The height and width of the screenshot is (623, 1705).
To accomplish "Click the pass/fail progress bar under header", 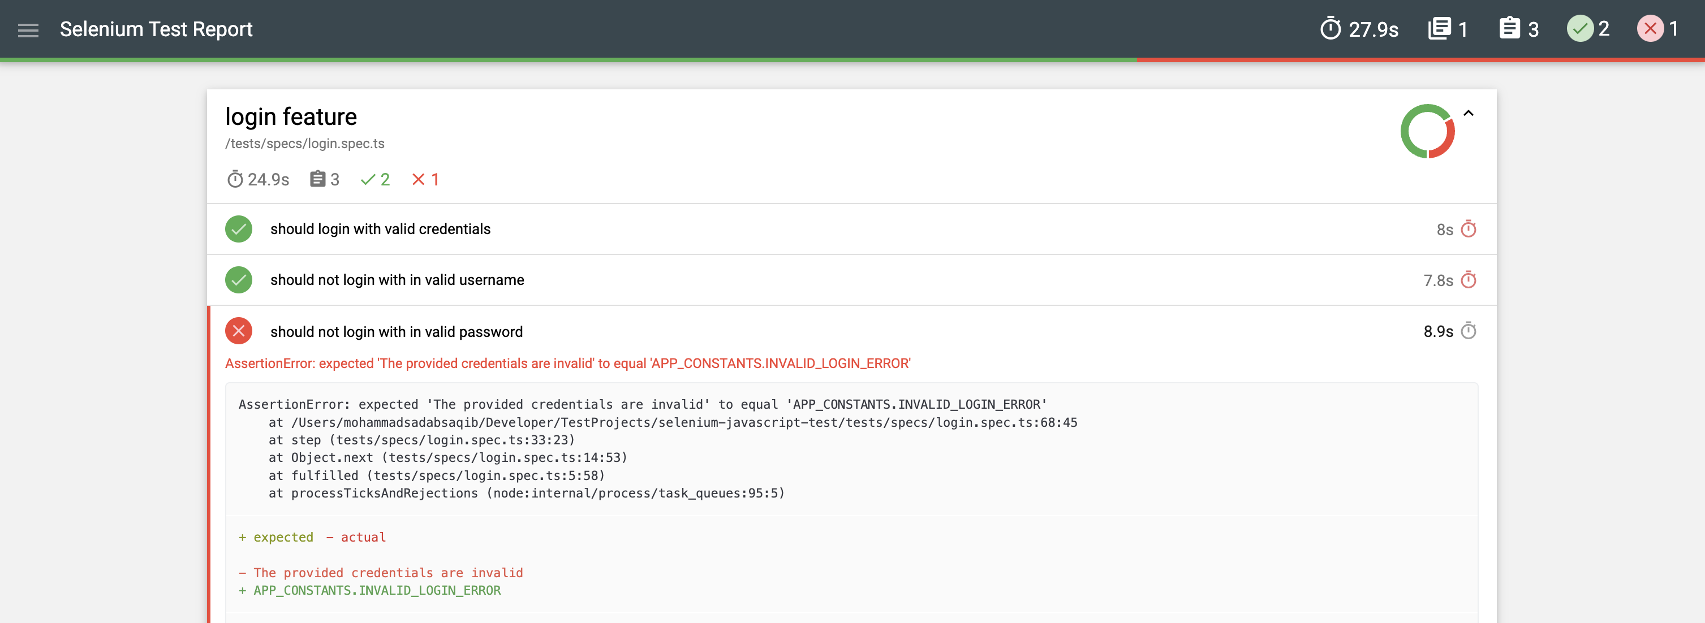I will pyautogui.click(x=852, y=60).
